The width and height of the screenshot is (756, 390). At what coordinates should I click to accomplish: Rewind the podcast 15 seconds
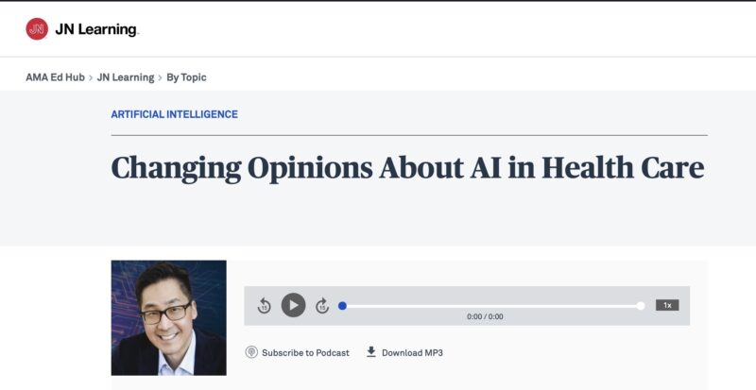click(264, 305)
